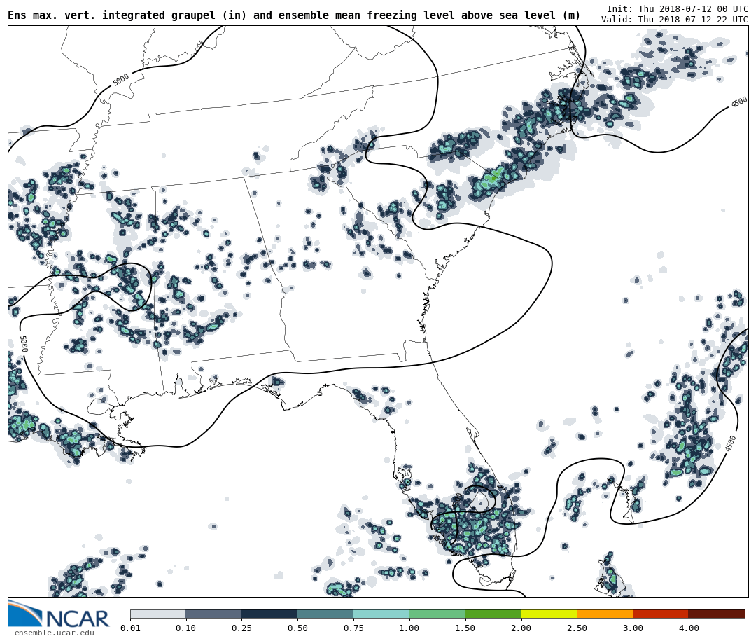
Task: Click the dark brown above-4.00 legend swatch
Action: point(717,614)
